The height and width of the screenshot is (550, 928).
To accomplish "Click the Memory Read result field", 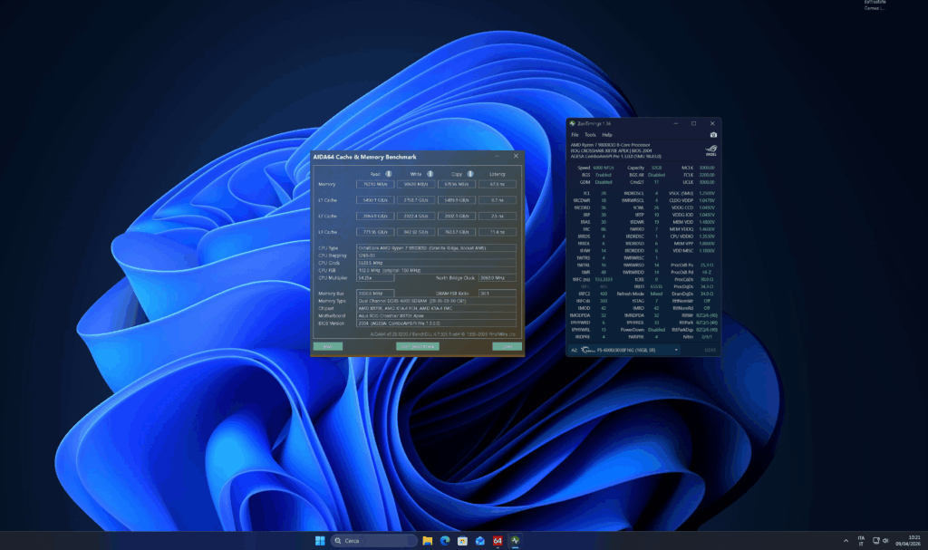I will (x=375, y=184).
